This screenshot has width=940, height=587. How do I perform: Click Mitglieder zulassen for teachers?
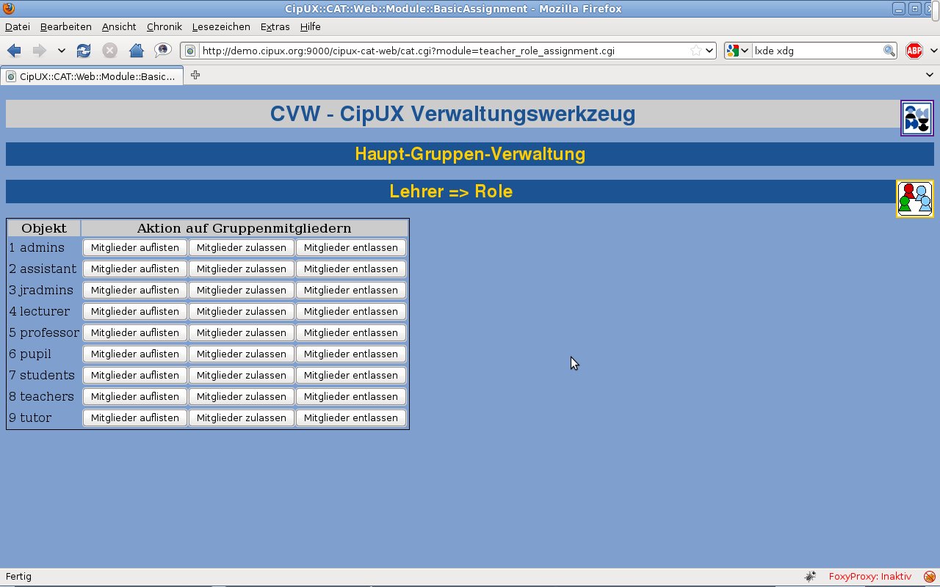click(x=242, y=397)
